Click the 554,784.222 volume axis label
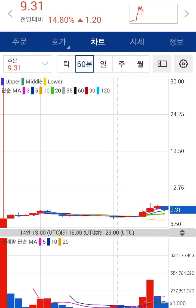 [182, 273]
